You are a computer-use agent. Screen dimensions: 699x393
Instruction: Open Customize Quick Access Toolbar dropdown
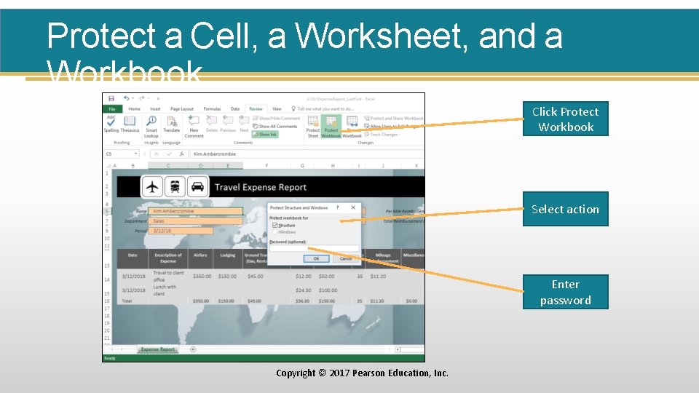coord(158,98)
